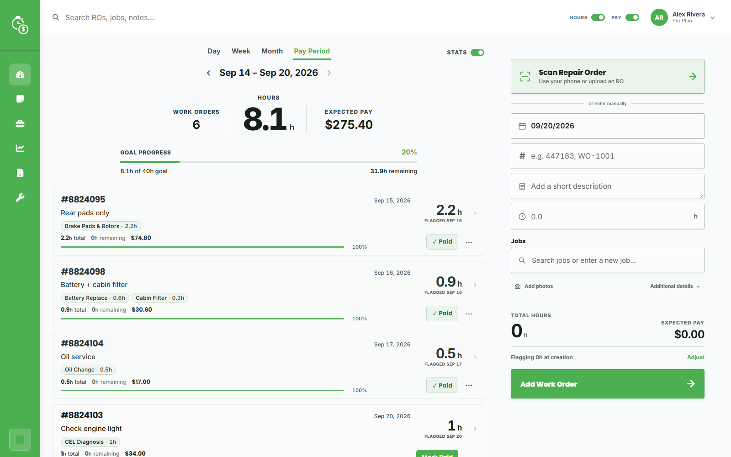Open the dashboard gauge sidebar icon
The width and height of the screenshot is (731, 457).
click(x=20, y=74)
